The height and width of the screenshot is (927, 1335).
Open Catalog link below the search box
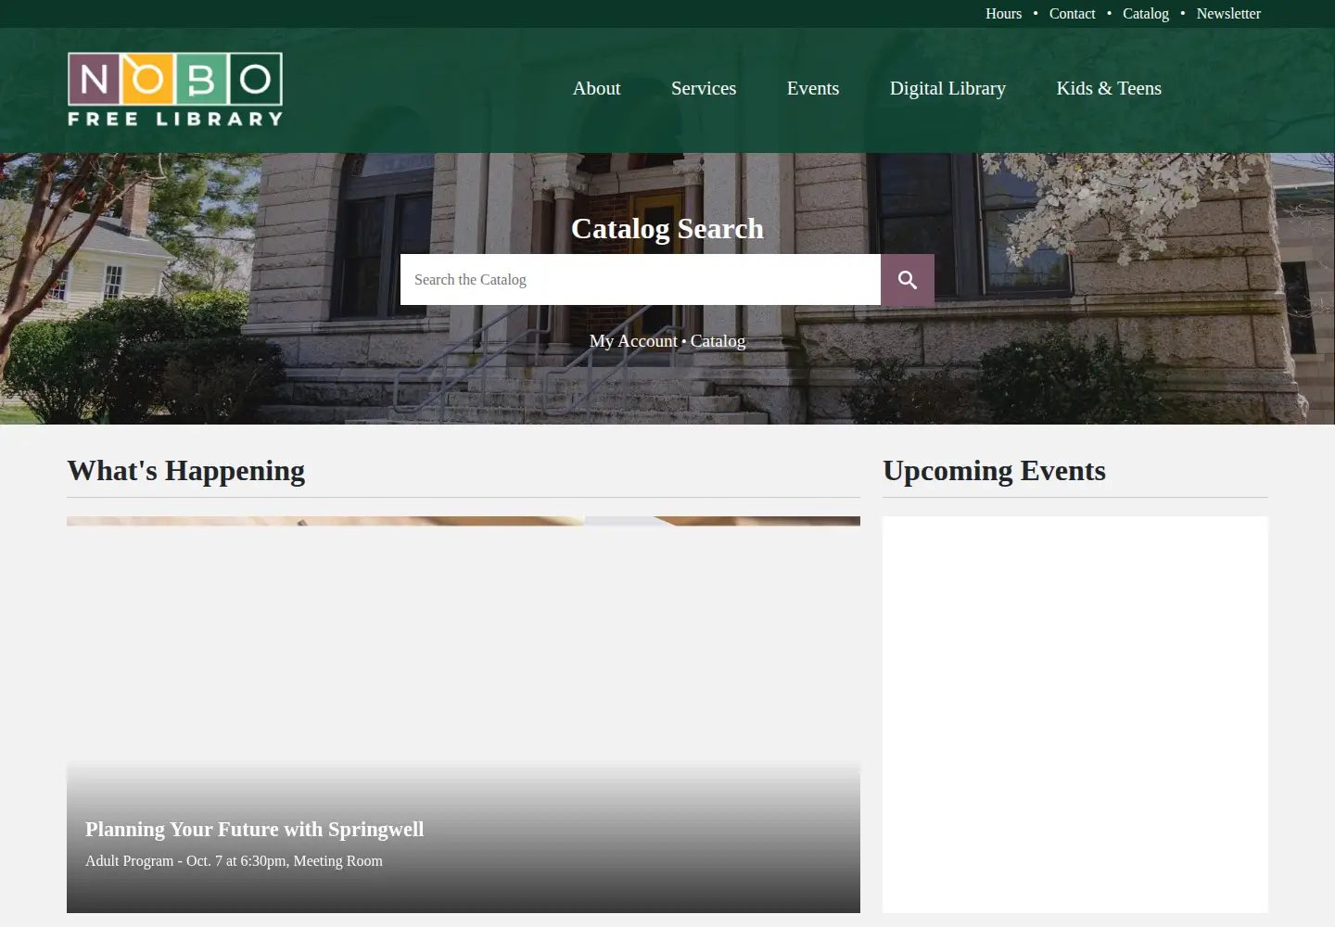point(718,341)
